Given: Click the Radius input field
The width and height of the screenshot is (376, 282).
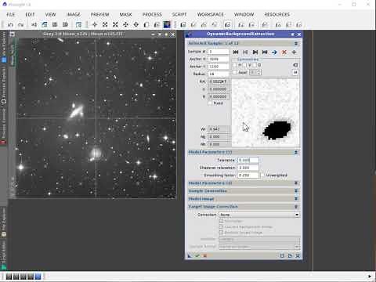Looking at the screenshot, I should click(x=219, y=74).
